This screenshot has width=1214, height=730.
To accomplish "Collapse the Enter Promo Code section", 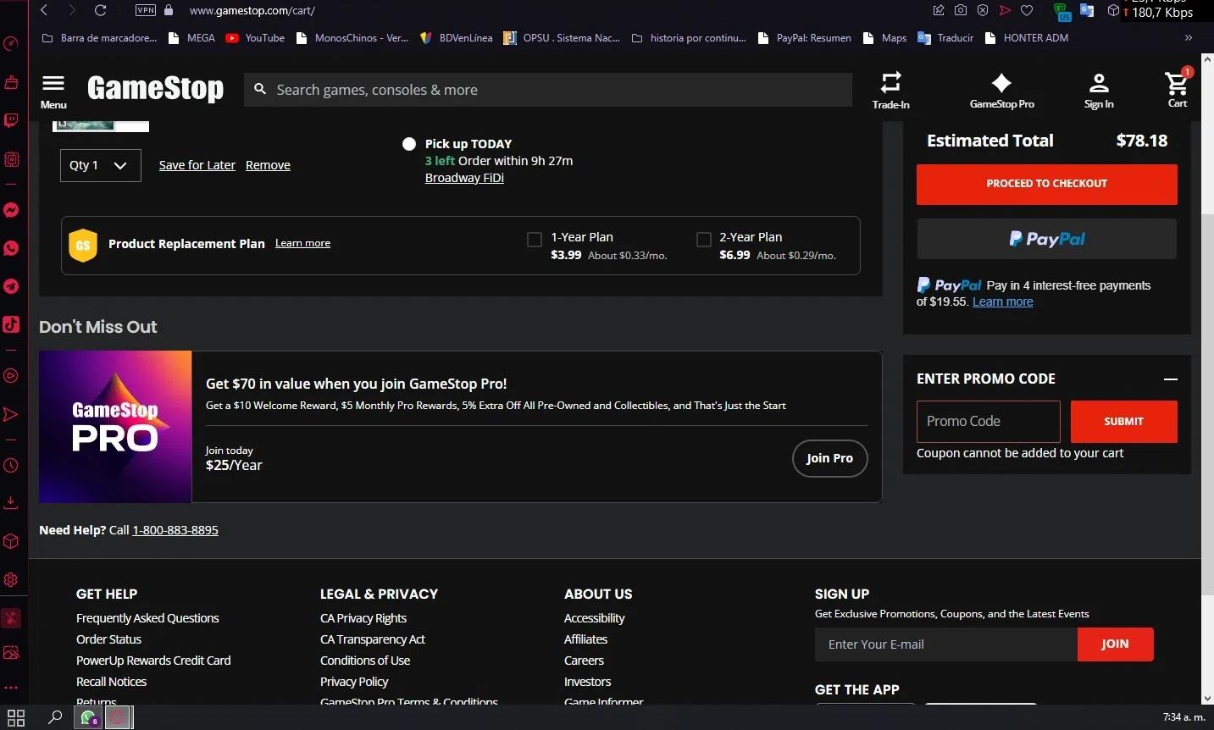I will click(x=1170, y=379).
